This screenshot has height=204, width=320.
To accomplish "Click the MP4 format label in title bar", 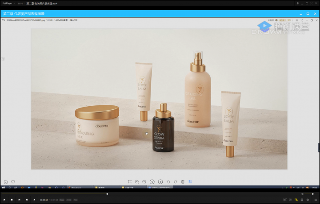I will pos(20,4).
